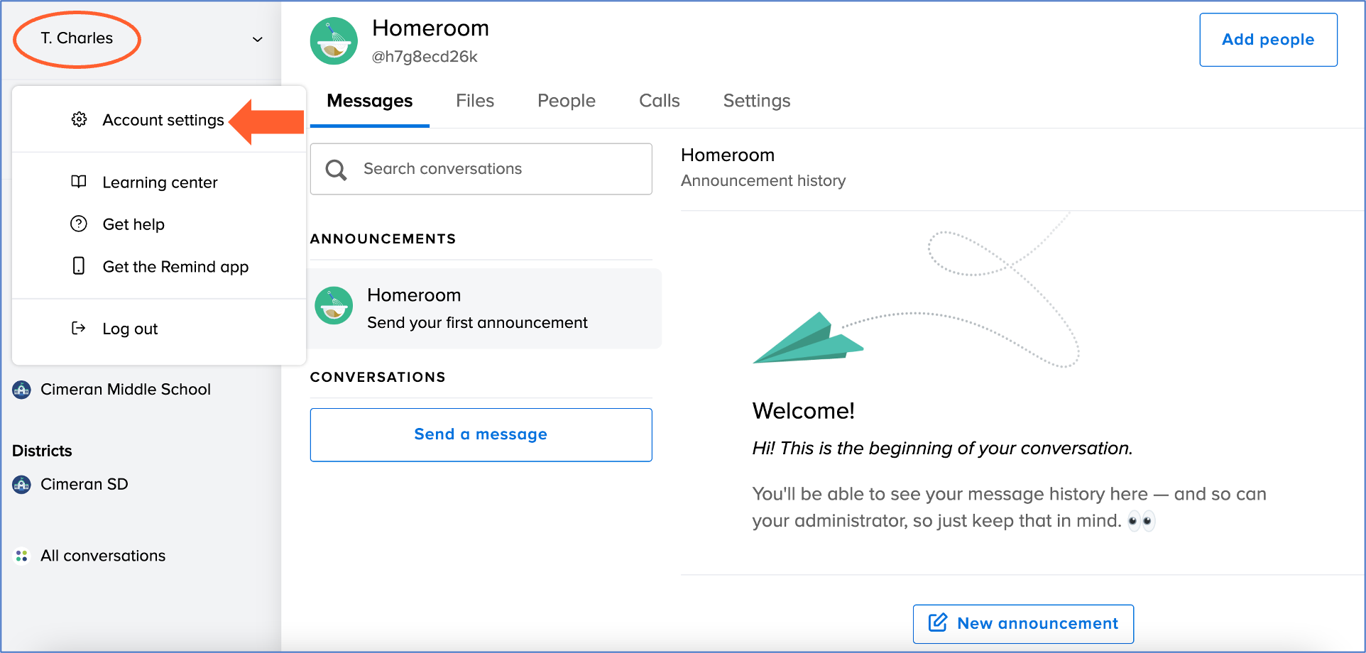The width and height of the screenshot is (1366, 653).
Task: Click the Get the Remind app phone icon
Action: [79, 266]
